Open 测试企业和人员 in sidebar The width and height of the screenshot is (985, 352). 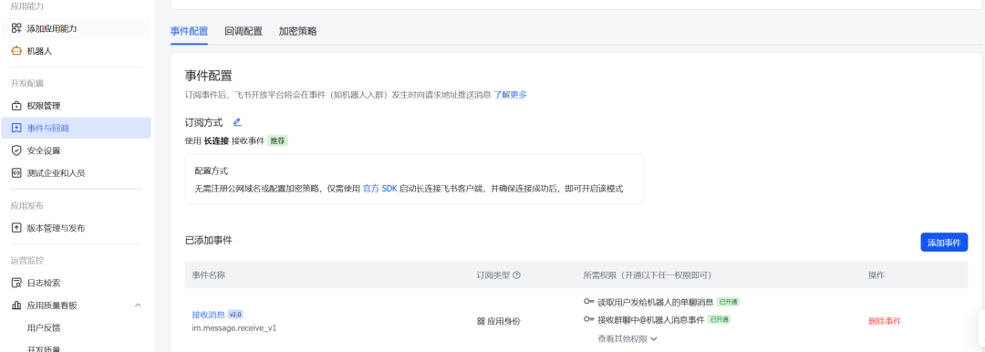[x=76, y=173]
